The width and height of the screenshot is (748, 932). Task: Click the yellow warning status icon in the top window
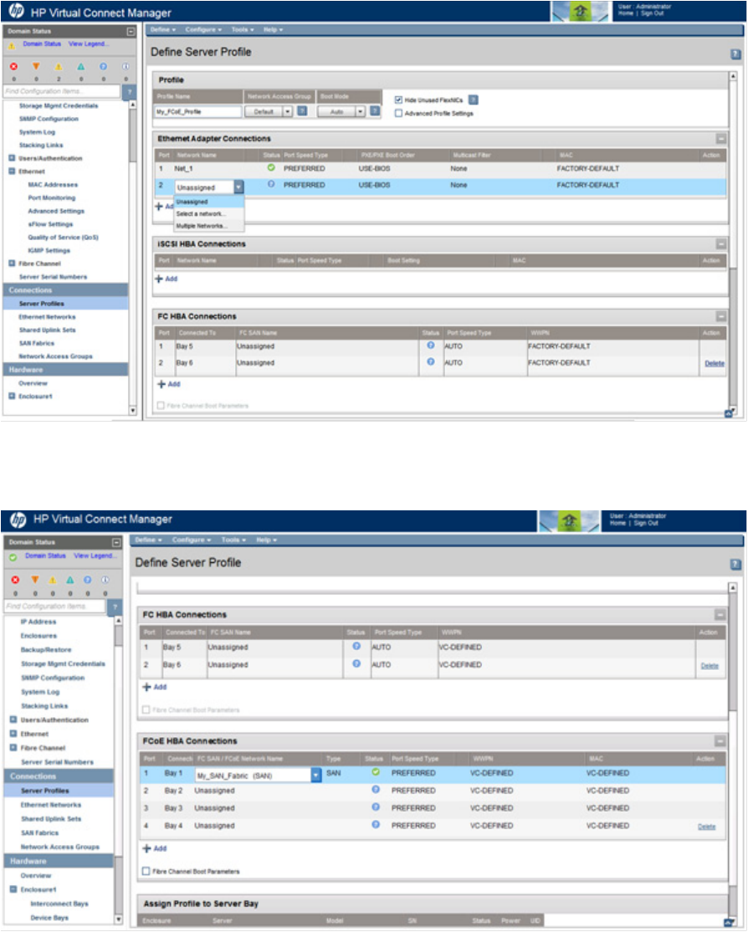coord(59,67)
